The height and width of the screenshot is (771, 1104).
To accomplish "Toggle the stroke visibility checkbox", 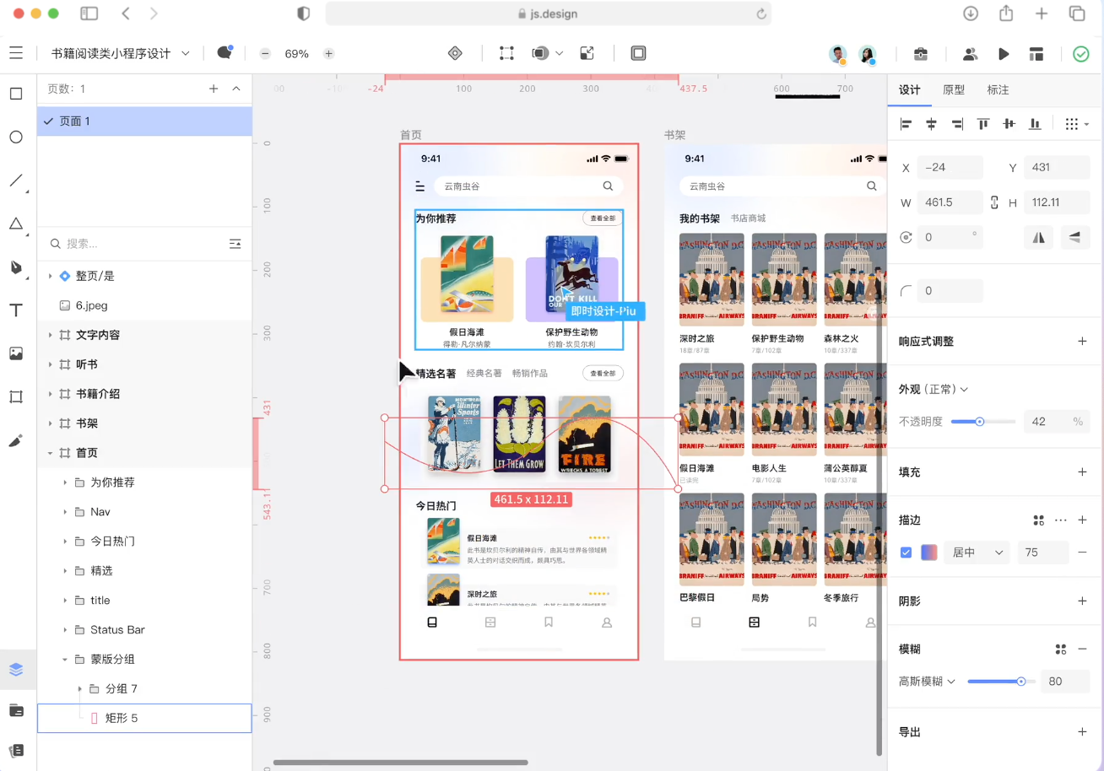I will [906, 553].
